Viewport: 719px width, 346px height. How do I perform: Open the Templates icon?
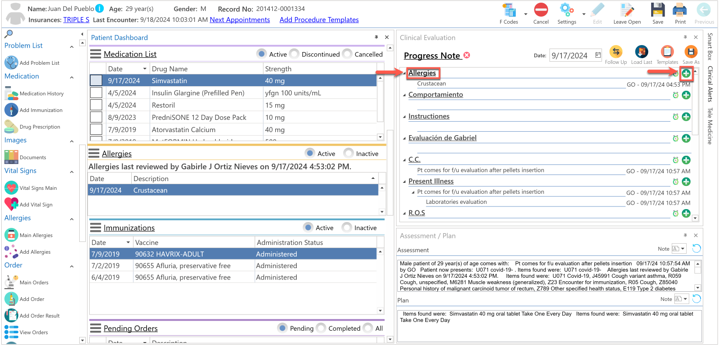tap(667, 52)
